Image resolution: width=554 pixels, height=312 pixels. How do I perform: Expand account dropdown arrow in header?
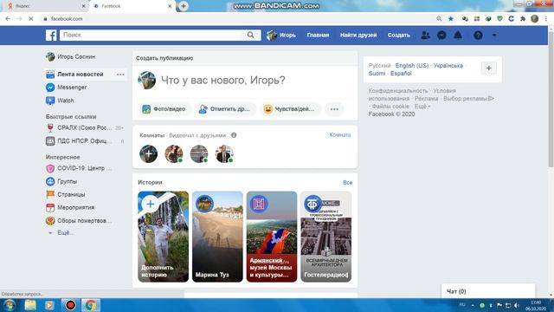click(494, 35)
